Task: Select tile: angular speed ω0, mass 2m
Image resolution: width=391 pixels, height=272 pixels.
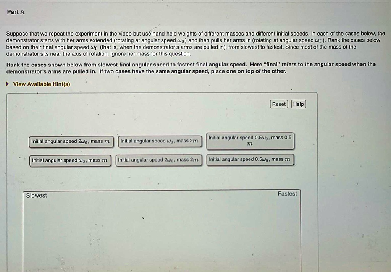Action: point(160,141)
